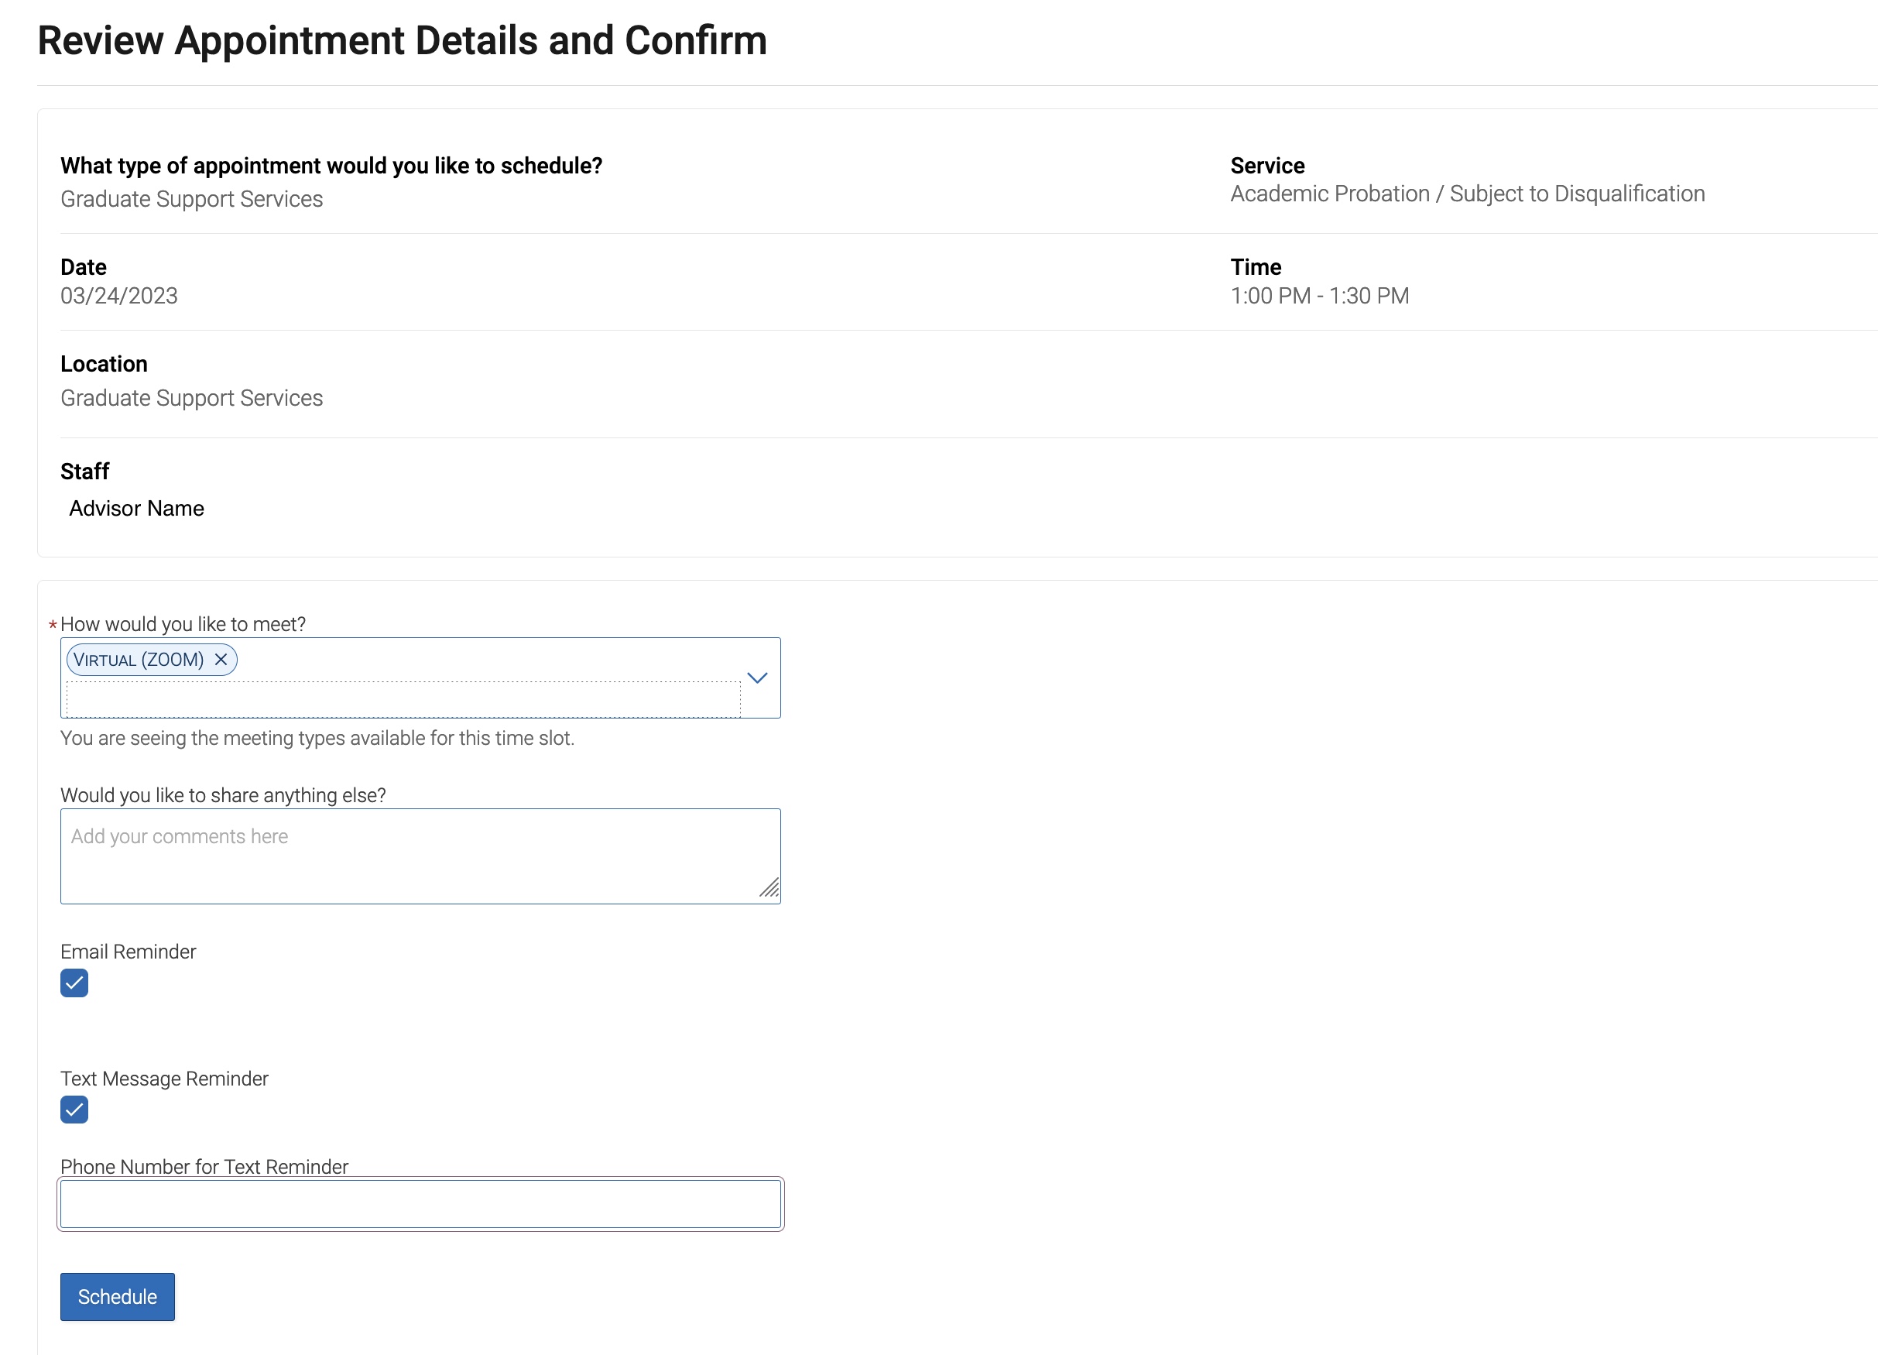
Task: Click the phone number for text reminder field
Action: coord(420,1203)
